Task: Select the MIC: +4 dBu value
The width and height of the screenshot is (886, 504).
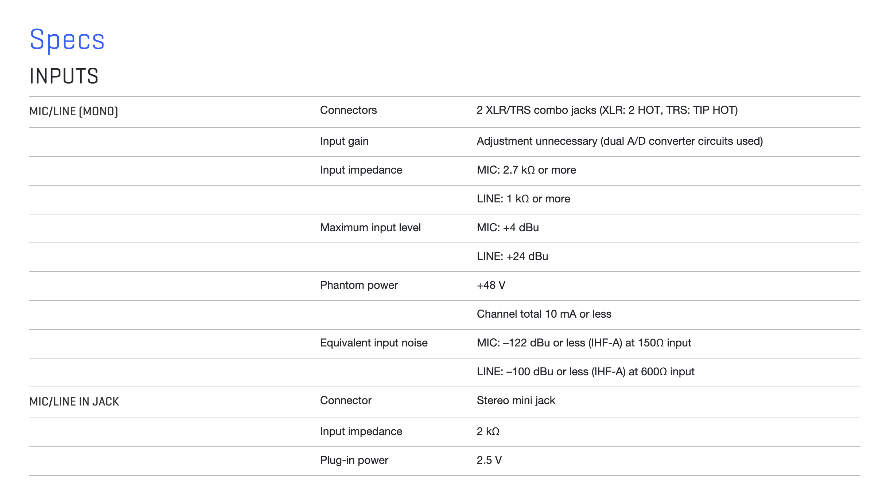Action: click(x=508, y=228)
